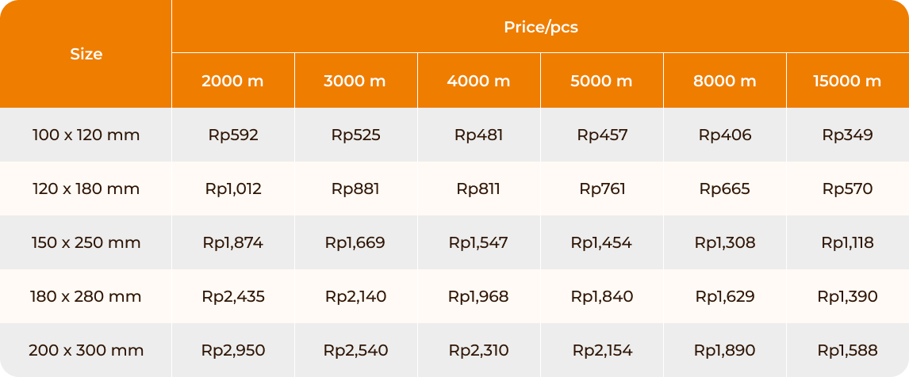Click the Rp349 price cell
The width and height of the screenshot is (909, 377).
tap(848, 135)
